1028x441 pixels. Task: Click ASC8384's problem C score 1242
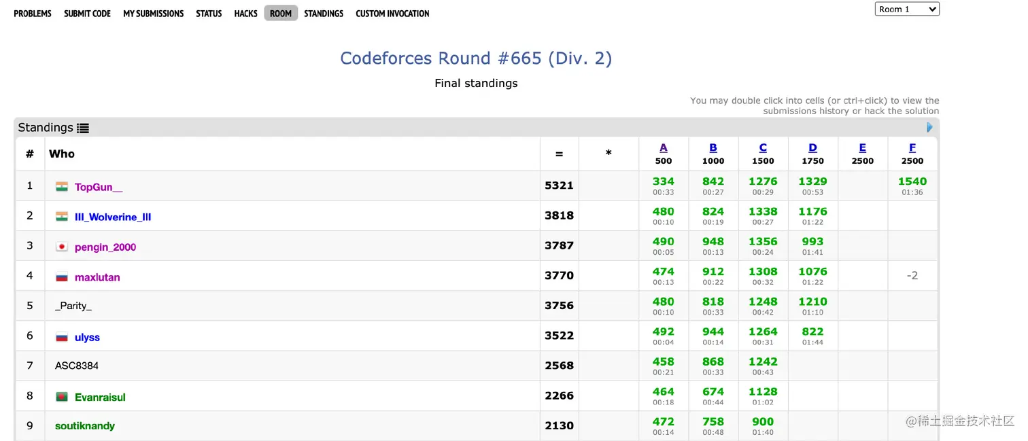point(763,361)
